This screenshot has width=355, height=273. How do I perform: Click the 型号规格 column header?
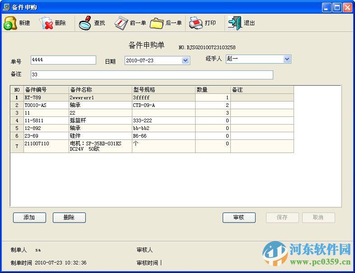coord(163,90)
